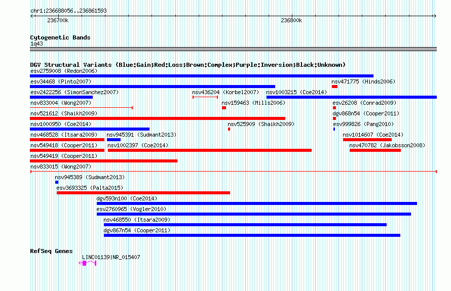The image size is (451, 291).
Task: Select nsv1002397 (Coe2014) red loss bar
Action: (x=210, y=150)
